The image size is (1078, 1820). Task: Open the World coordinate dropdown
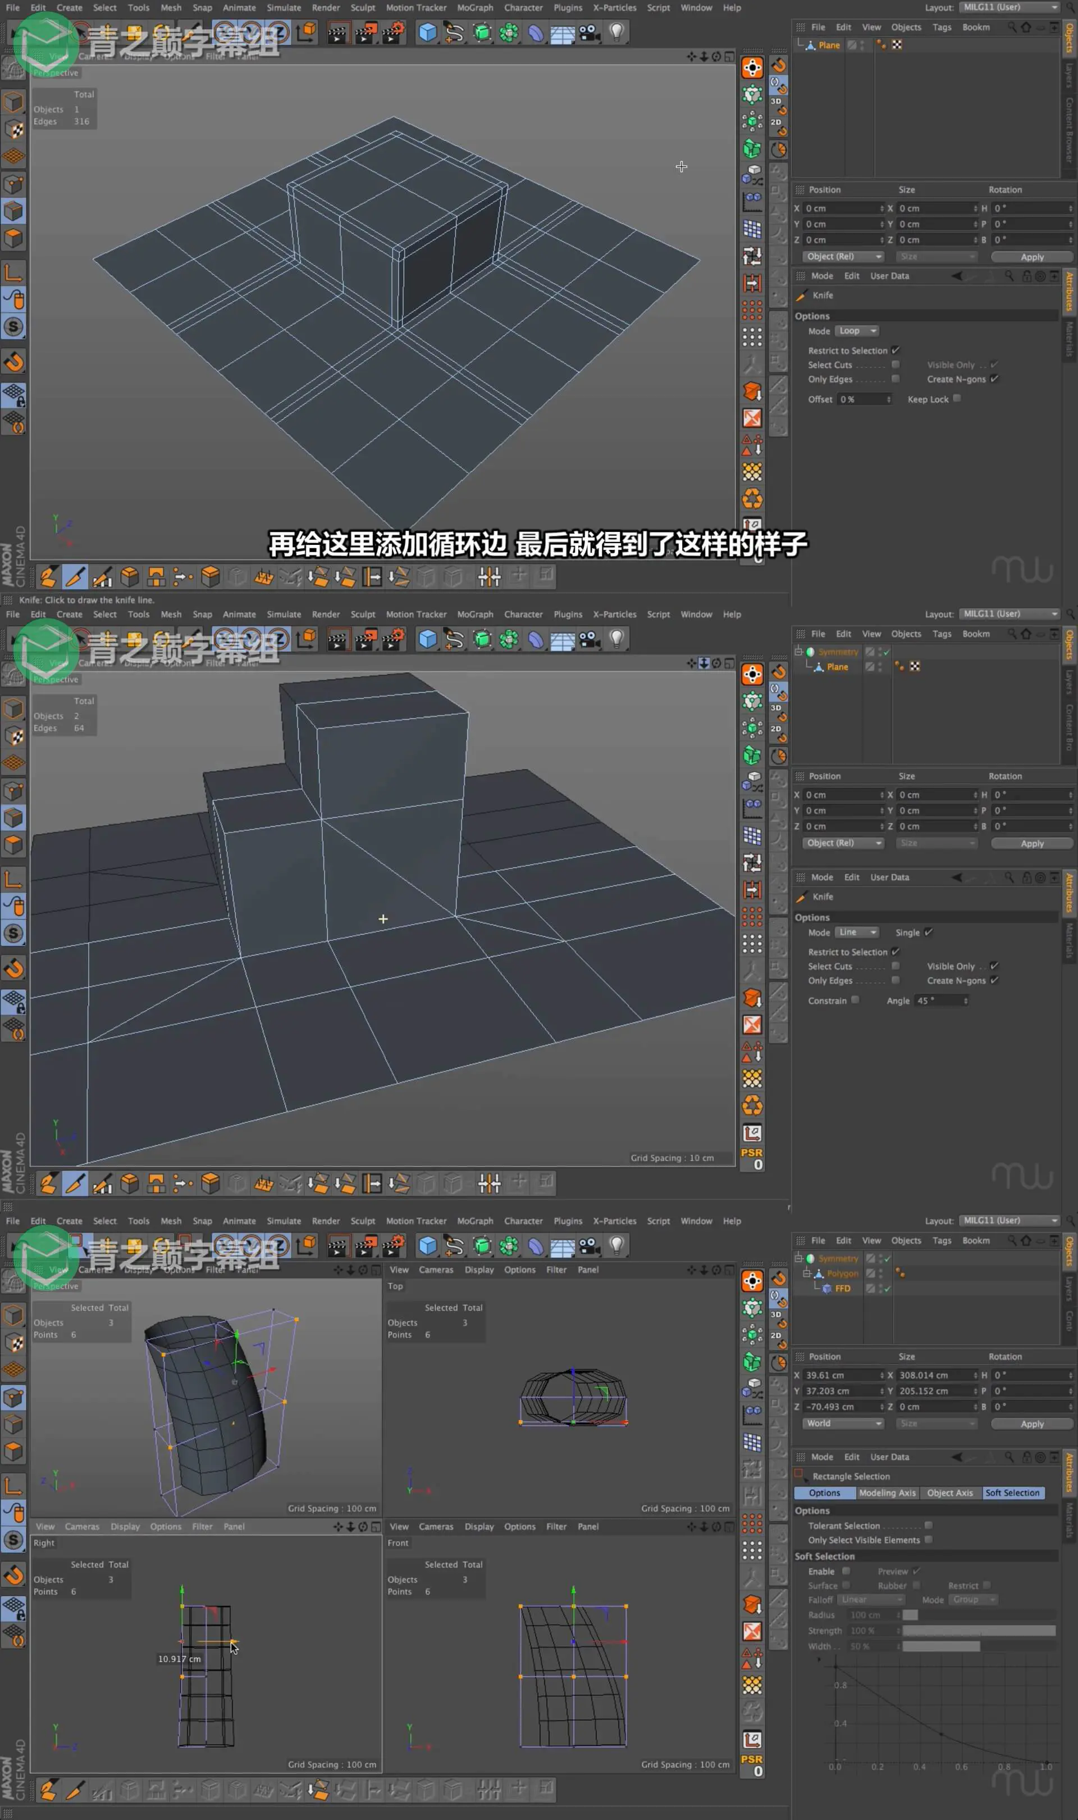click(843, 1423)
